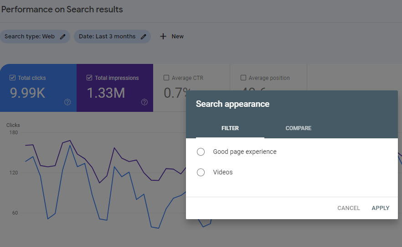402x247 pixels.
Task: Click the Search appearance dialog title
Action: pyautogui.click(x=232, y=104)
